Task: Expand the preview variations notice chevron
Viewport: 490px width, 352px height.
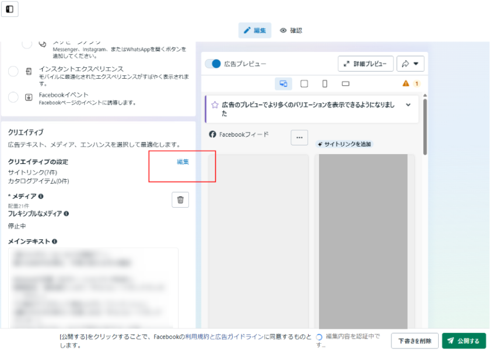Action: click(408, 105)
